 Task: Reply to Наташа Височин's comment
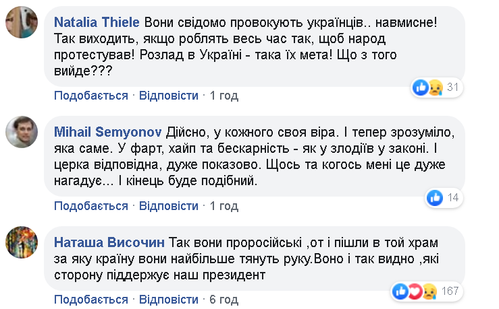click(169, 299)
